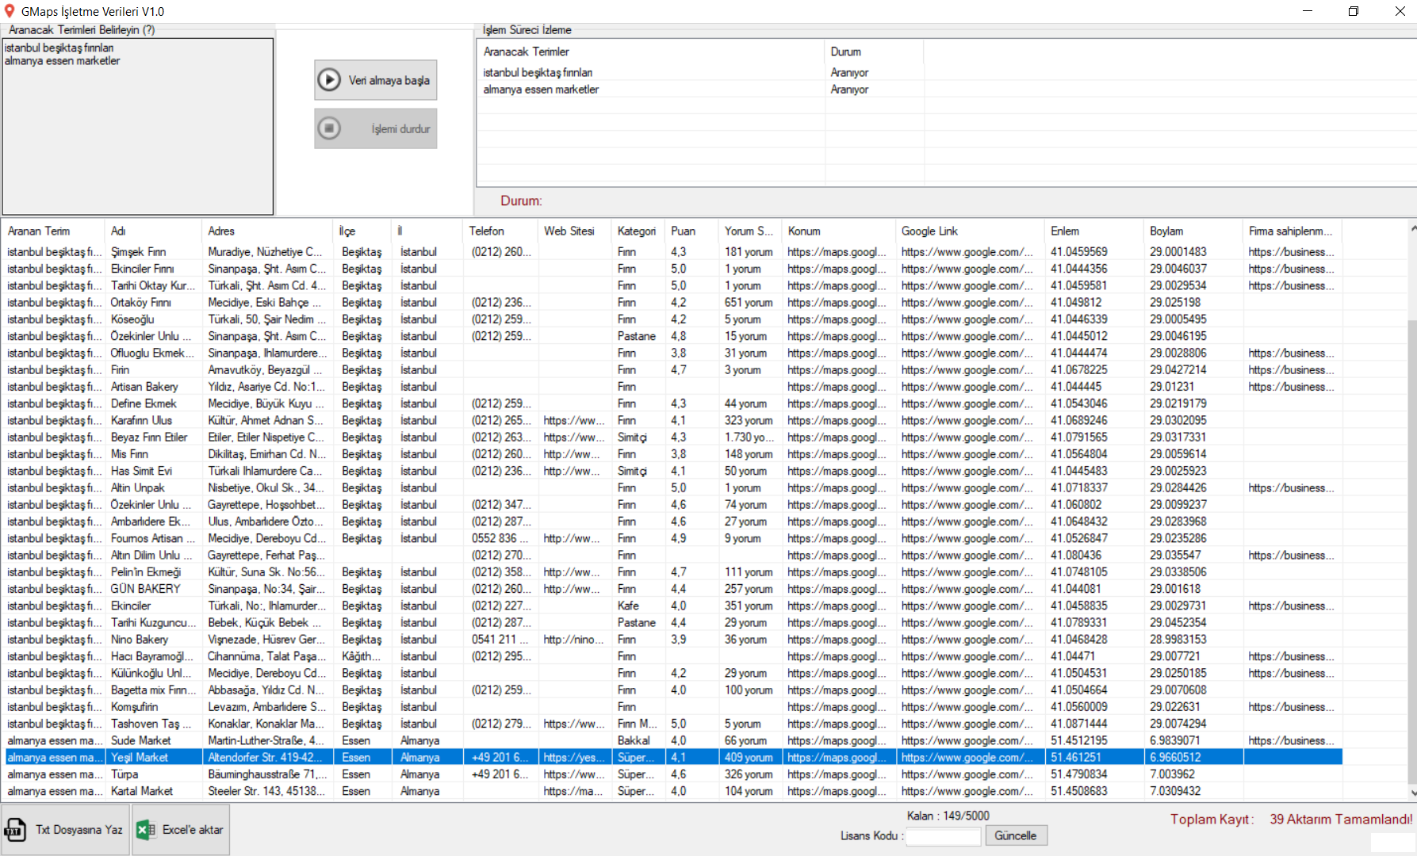Select the Define Ekmek row
1417x856 pixels.
coord(673,403)
